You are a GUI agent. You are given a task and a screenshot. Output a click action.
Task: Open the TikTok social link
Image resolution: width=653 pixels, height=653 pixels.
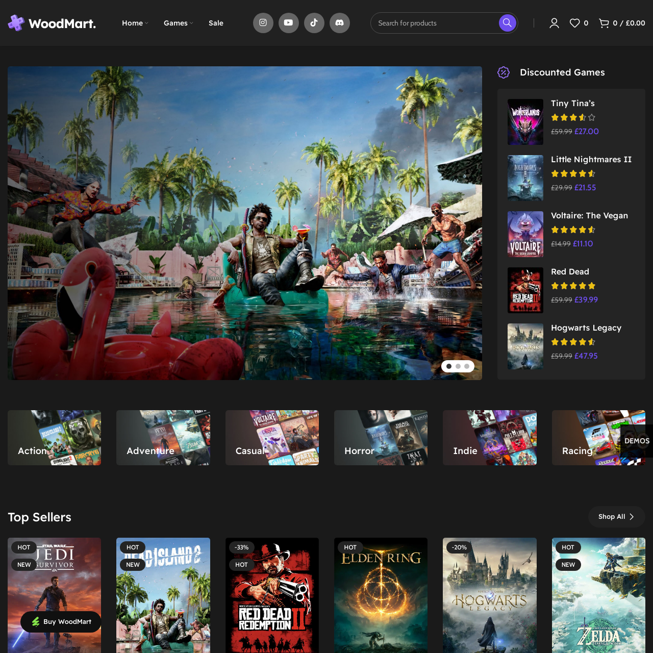[314, 23]
